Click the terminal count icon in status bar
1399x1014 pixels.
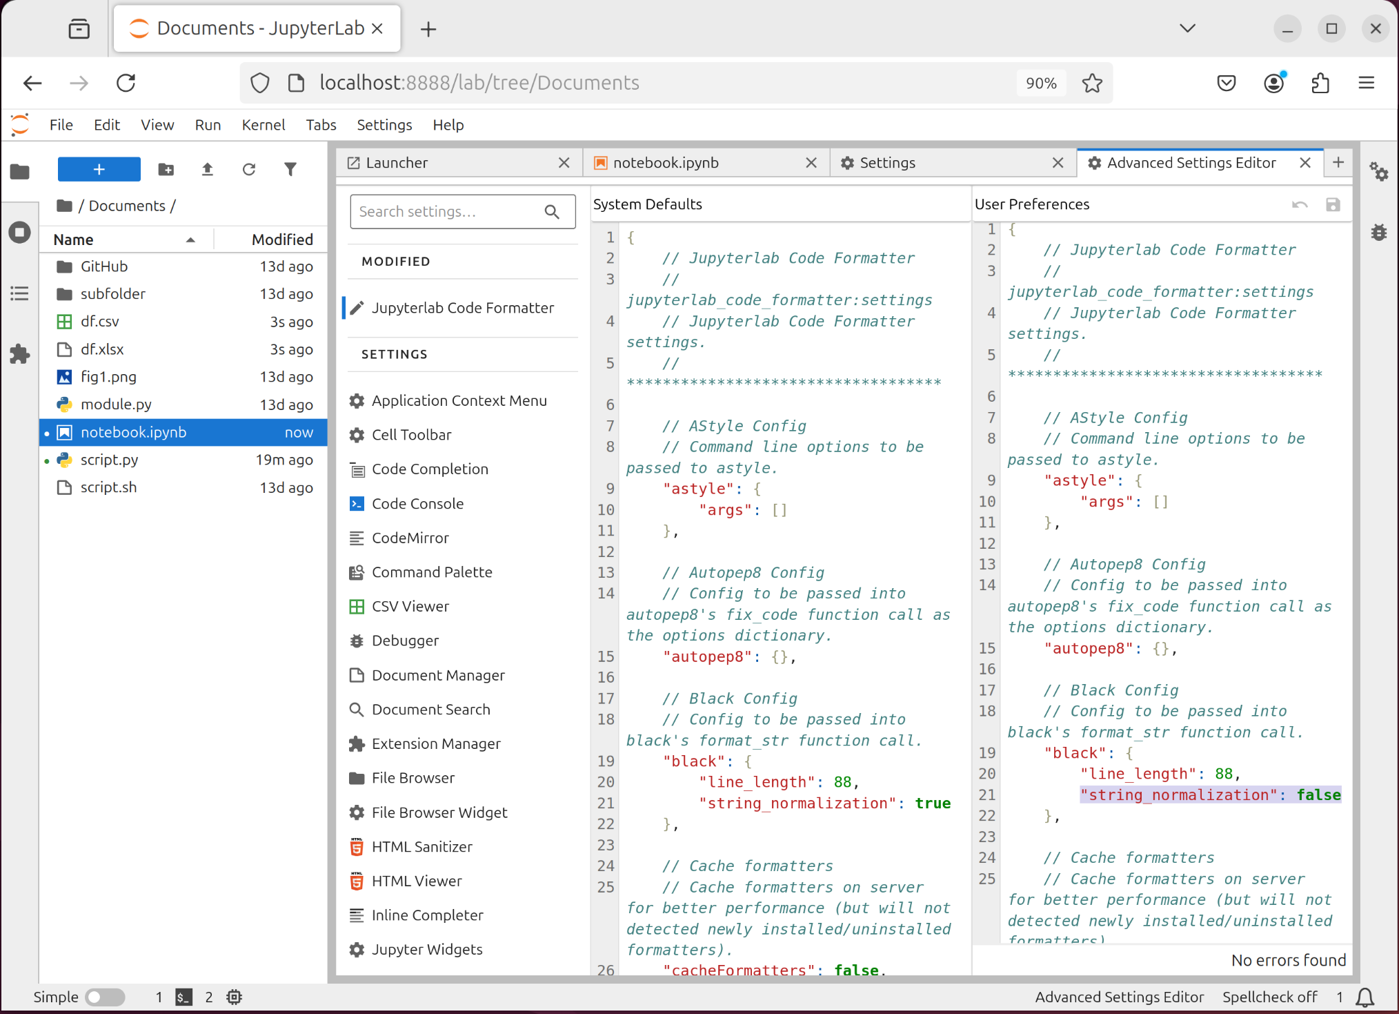pos(183,997)
